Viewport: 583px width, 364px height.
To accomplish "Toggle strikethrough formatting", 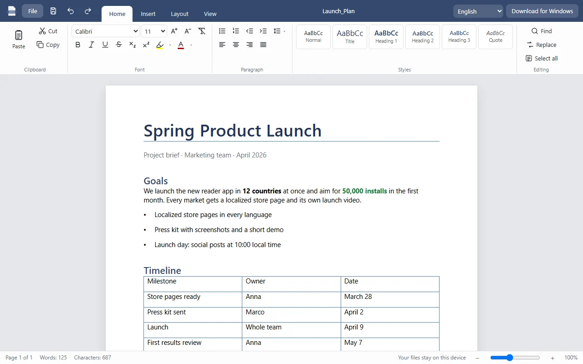I will pyautogui.click(x=119, y=45).
